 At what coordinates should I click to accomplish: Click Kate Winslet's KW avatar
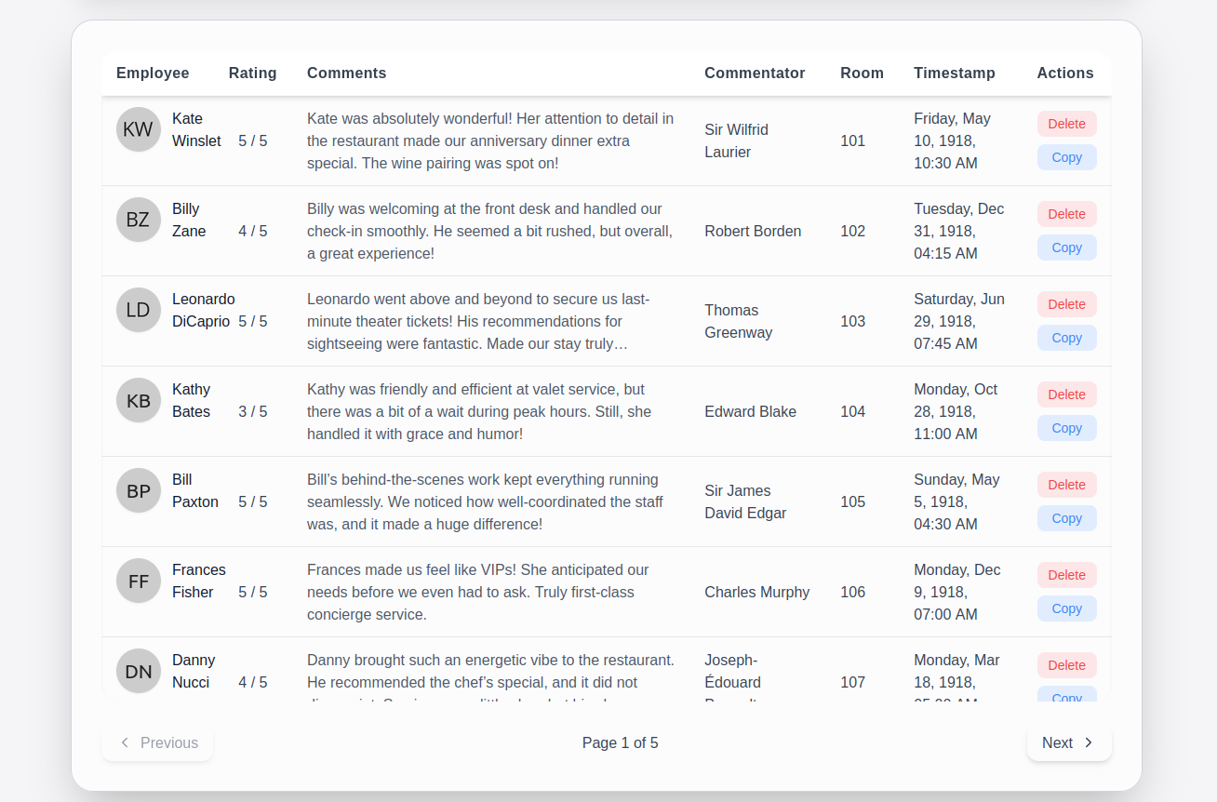(x=138, y=129)
